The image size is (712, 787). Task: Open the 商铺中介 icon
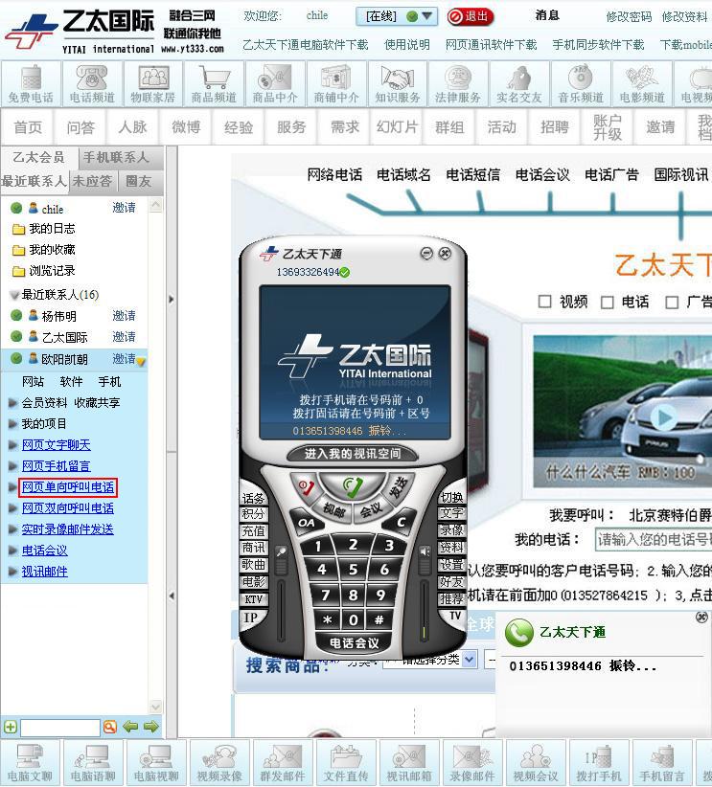coord(336,84)
